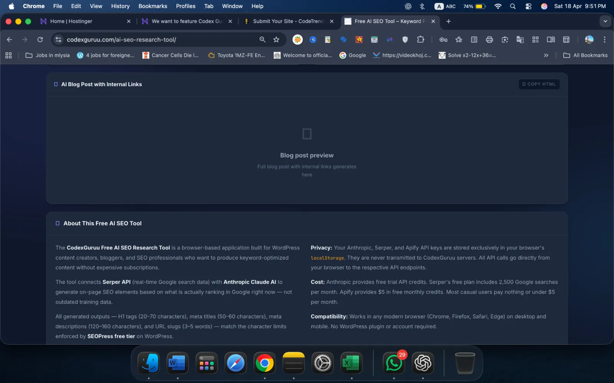The height and width of the screenshot is (383, 614).
Task: Click the zoom magnifier in the address bar
Action: 262,39
